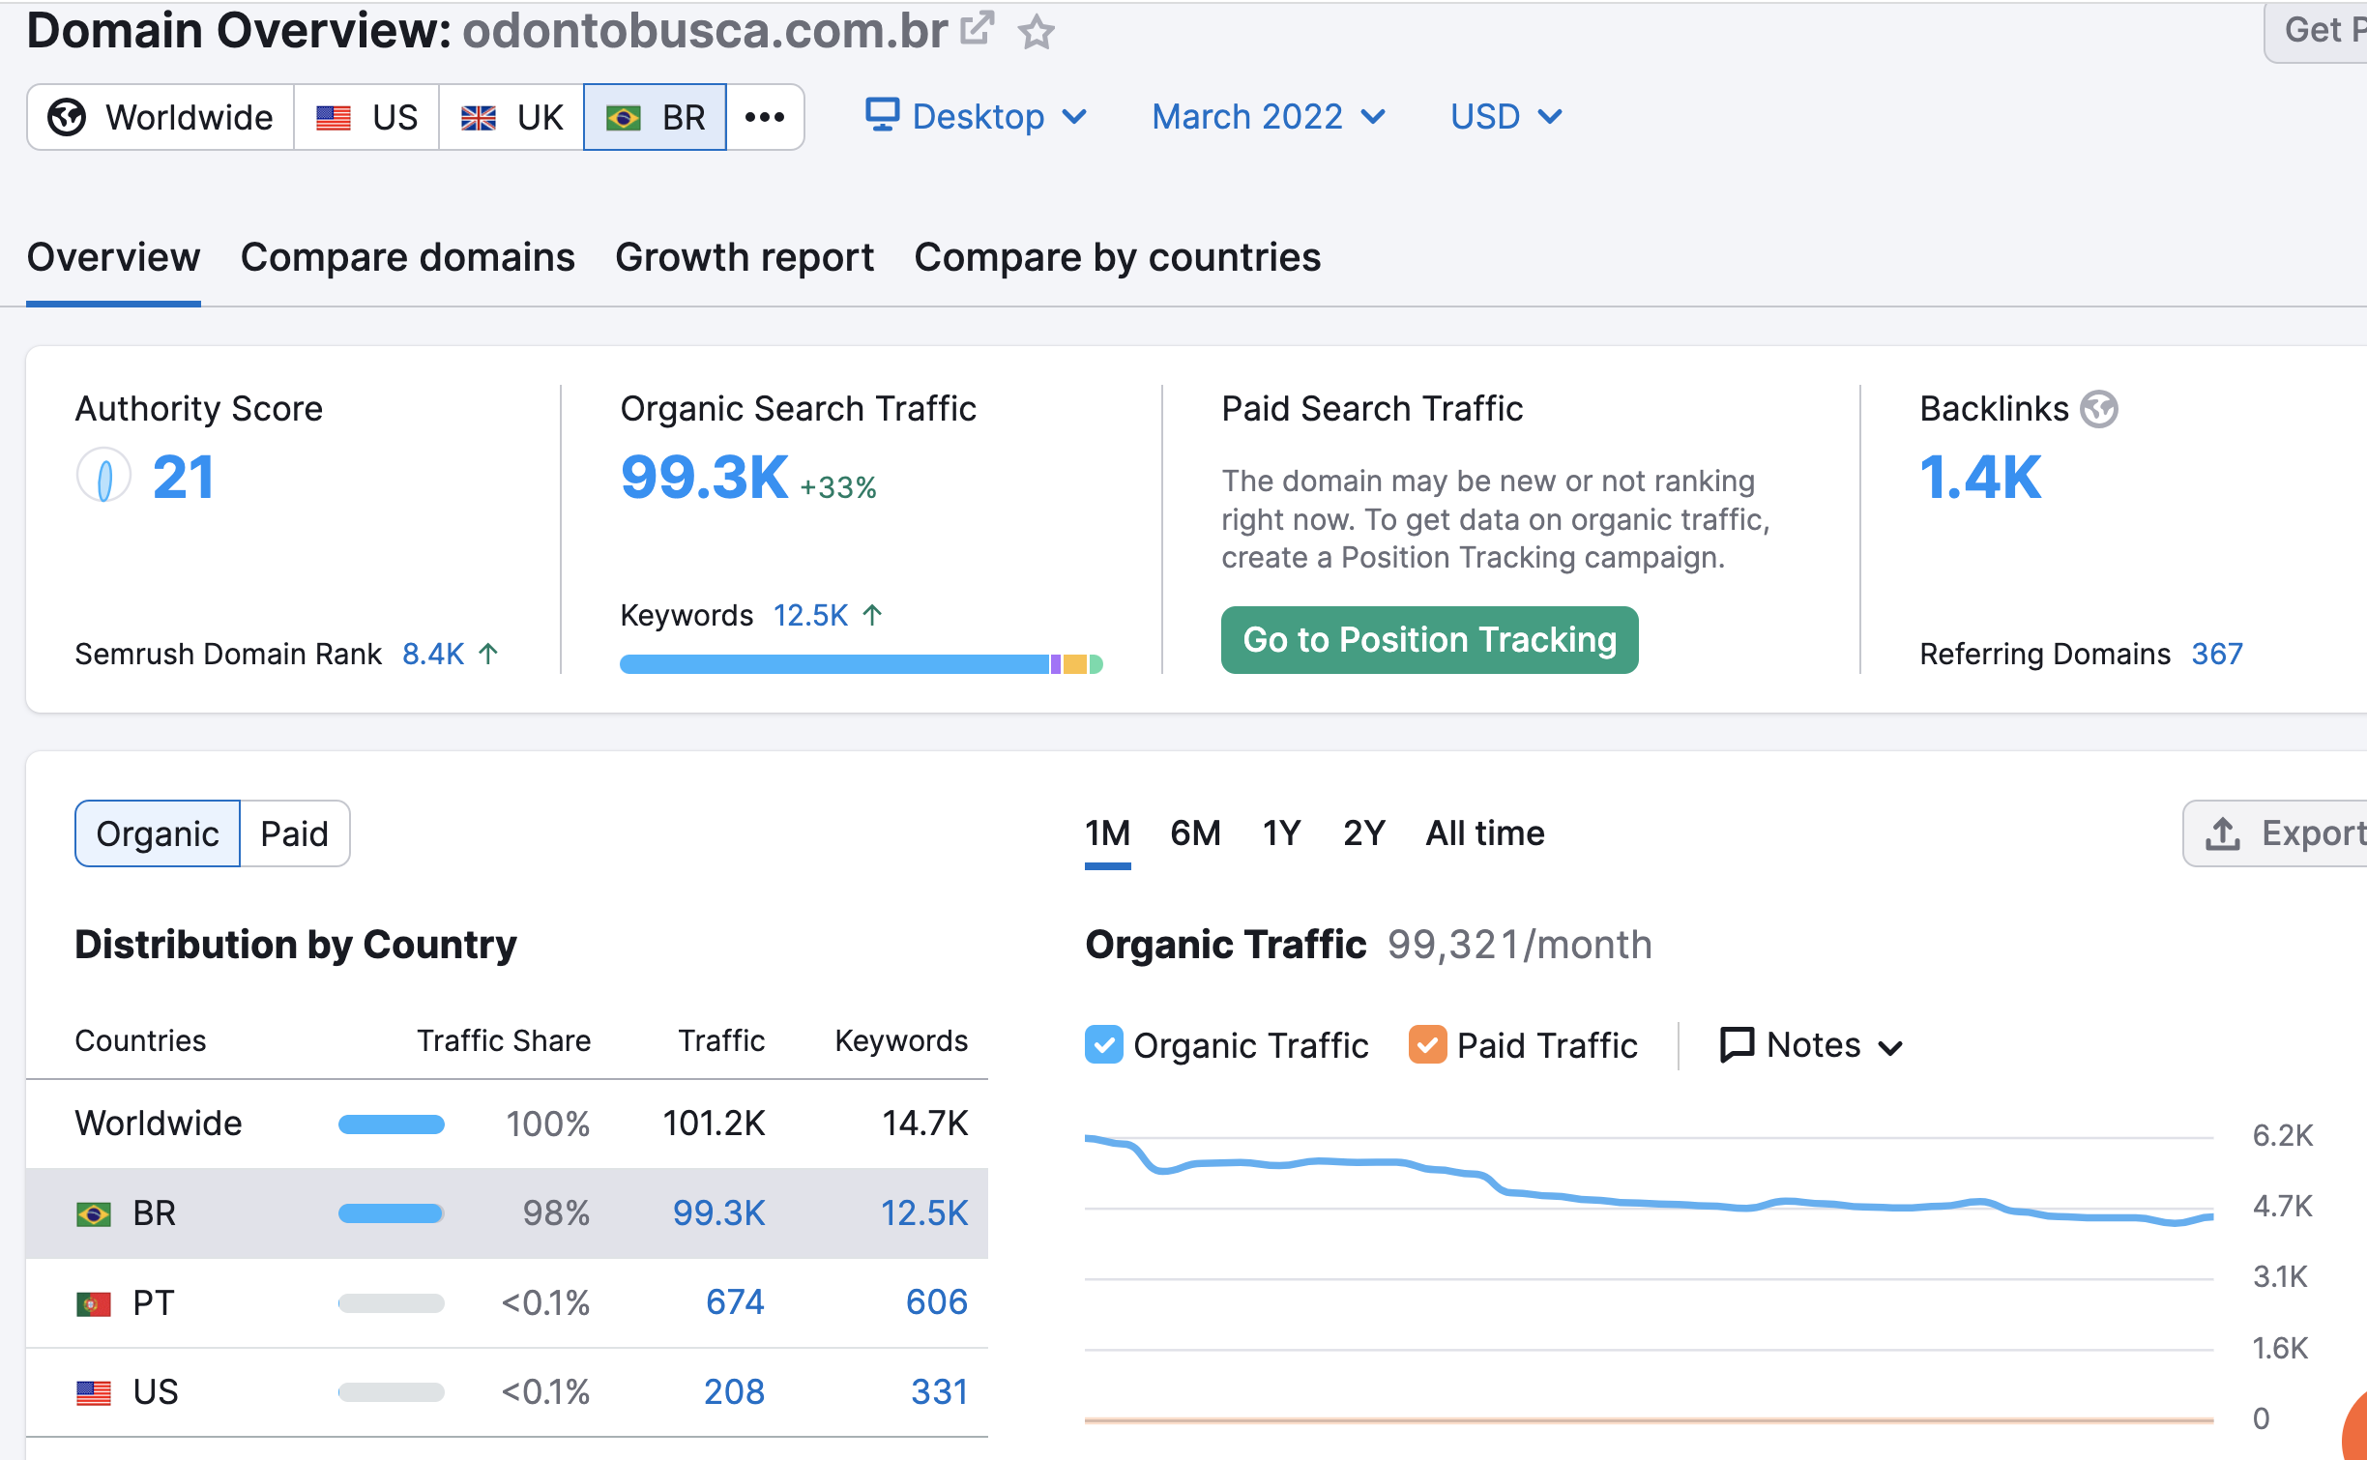Switch to US database
This screenshot has height=1460, width=2367.
coord(366,117)
